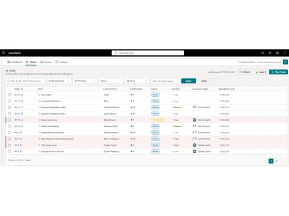Viewport: 289px width, 216px height.
Task: Check the box next to the Request for New Monitor ticket
Action: [9, 151]
